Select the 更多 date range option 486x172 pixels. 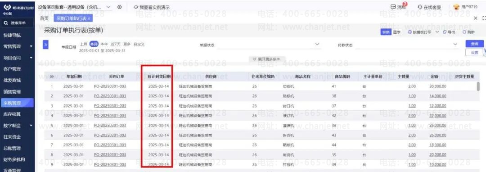point(127,44)
